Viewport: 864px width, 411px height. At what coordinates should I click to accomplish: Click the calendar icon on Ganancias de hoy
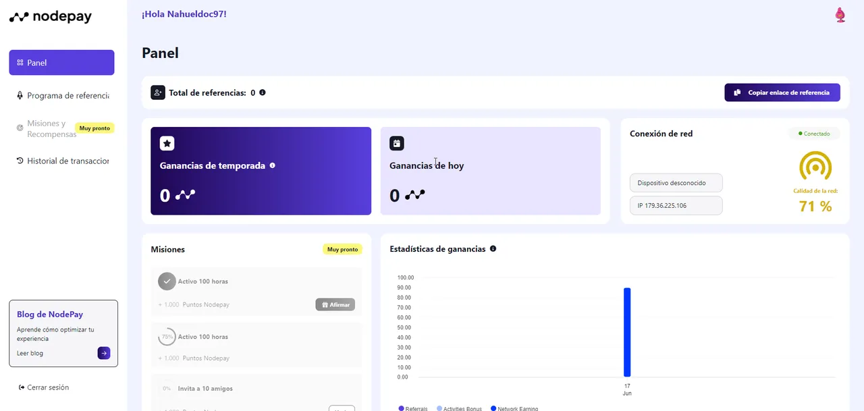click(397, 143)
